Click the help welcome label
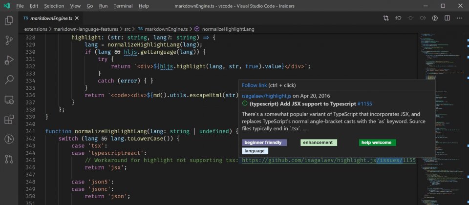 coord(378,143)
